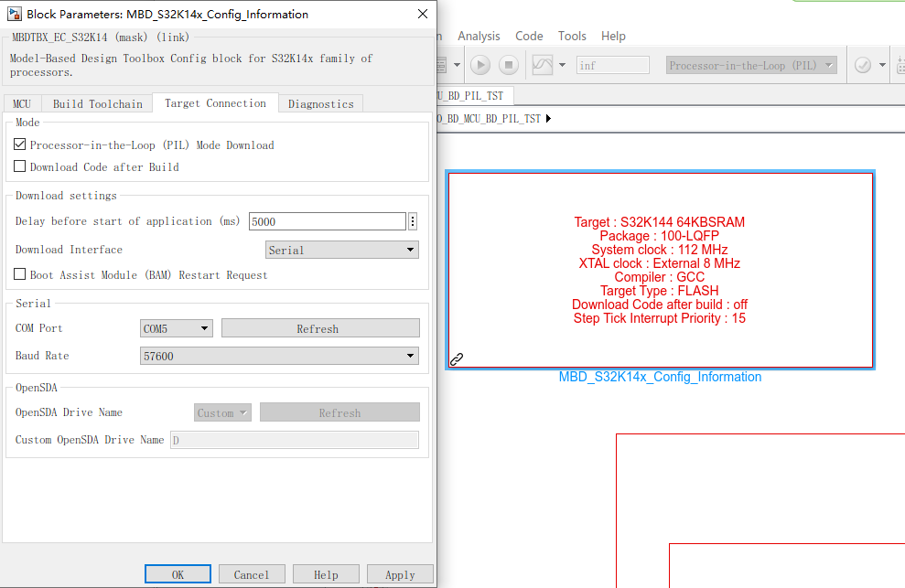
Task: Expand the arrow next to the Data Inspector icon
Action: coord(562,65)
